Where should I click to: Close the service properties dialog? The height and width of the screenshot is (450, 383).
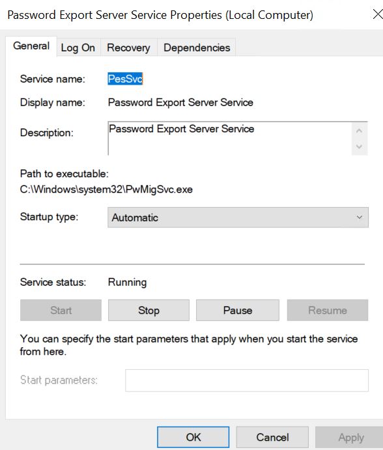point(378,14)
